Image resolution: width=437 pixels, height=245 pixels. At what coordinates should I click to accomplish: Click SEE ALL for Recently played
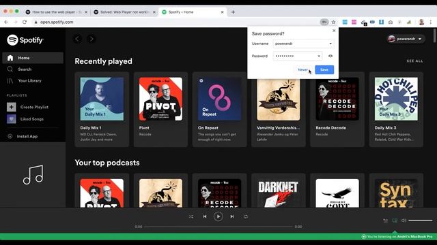414,61
